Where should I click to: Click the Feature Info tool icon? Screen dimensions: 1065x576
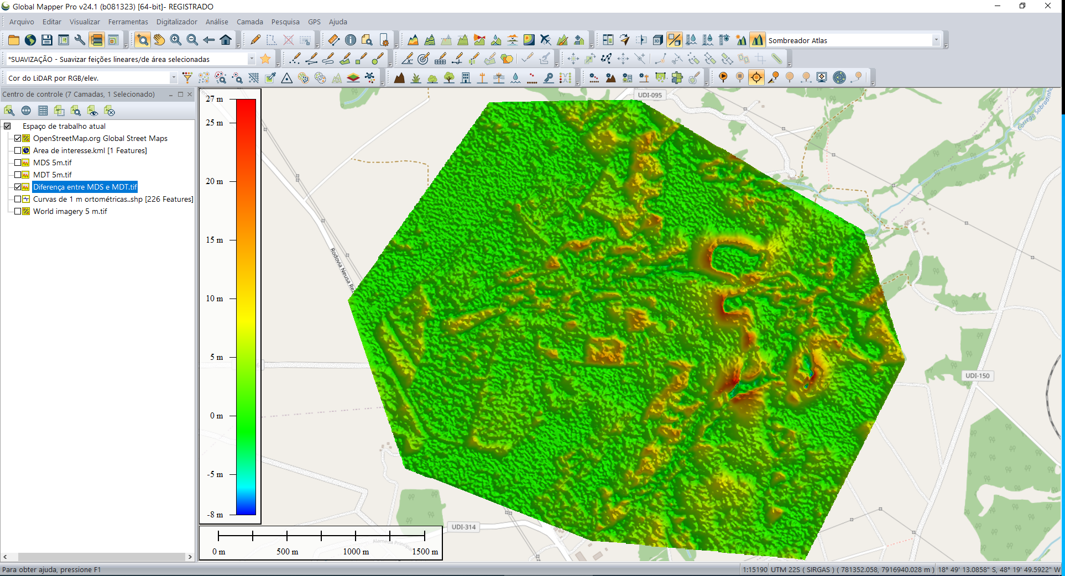point(351,40)
